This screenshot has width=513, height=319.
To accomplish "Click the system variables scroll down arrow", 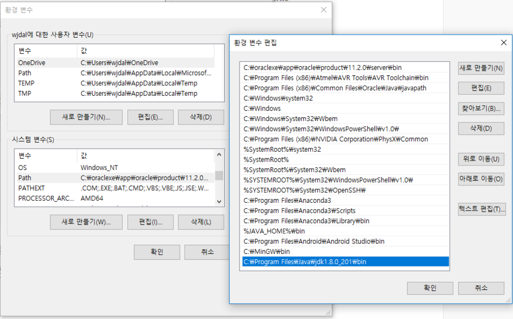I will 219,202.
